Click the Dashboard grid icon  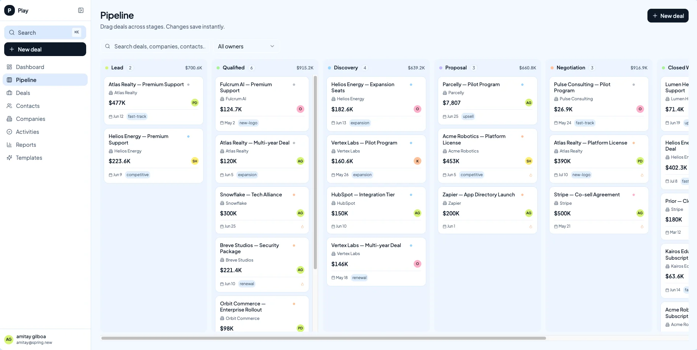pyautogui.click(x=10, y=67)
